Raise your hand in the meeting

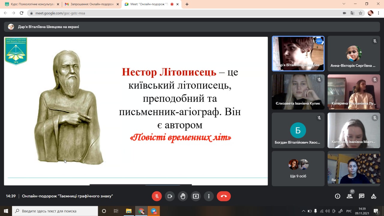click(x=183, y=196)
